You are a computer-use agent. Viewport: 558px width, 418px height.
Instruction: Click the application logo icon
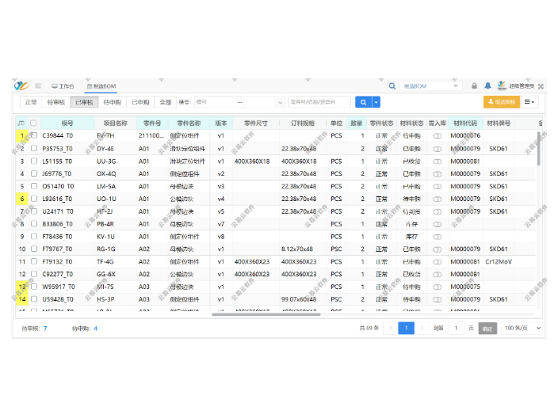coord(21,85)
